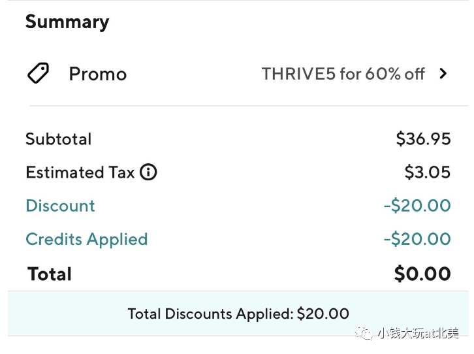The height and width of the screenshot is (354, 474).
Task: Click the WeChat logo watermark icon
Action: click(364, 332)
